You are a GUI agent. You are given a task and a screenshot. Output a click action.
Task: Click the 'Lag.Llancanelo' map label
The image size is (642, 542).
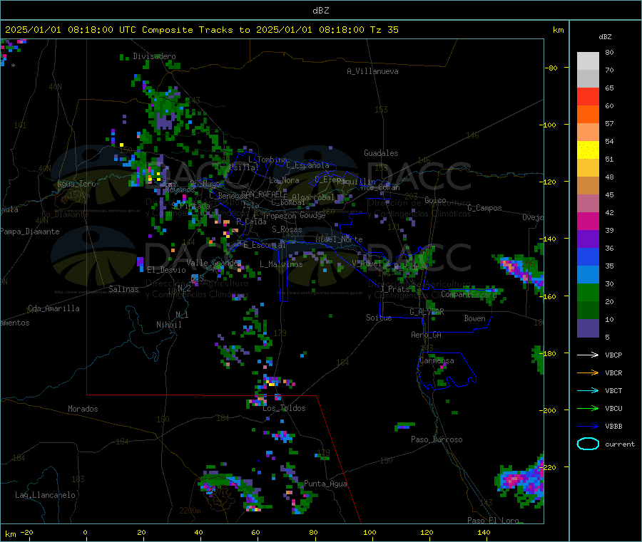tap(45, 495)
